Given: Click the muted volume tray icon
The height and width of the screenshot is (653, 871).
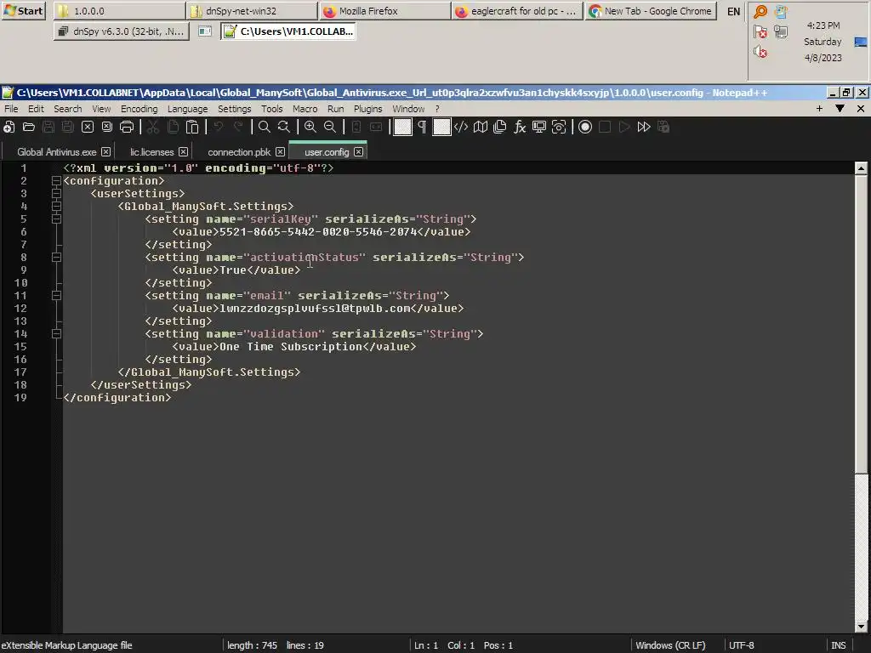Looking at the screenshot, I should pyautogui.click(x=760, y=52).
